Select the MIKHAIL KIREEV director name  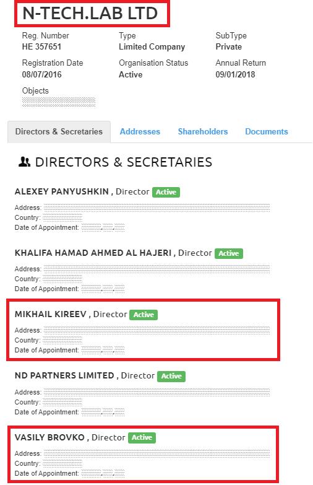tap(51, 314)
